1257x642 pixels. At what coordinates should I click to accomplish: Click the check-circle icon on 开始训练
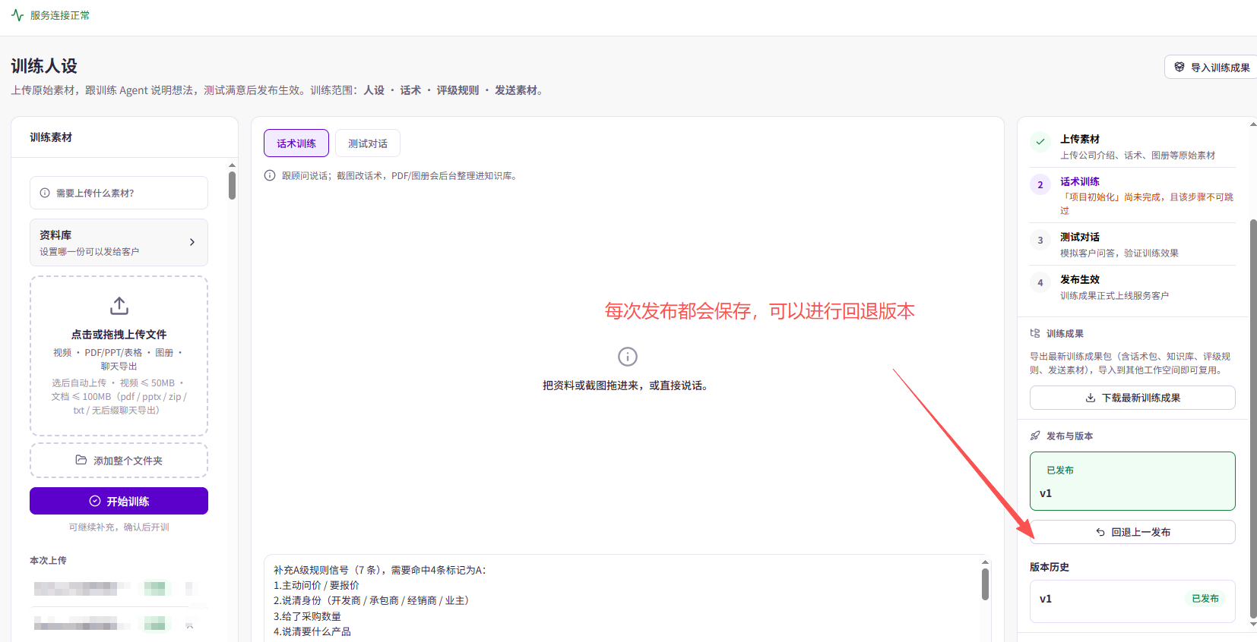tap(95, 501)
